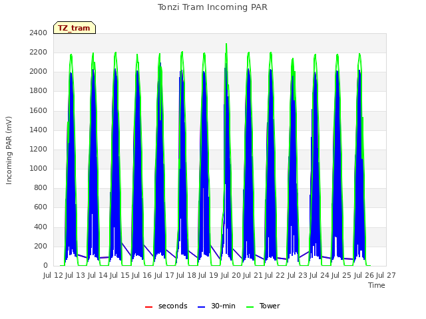Click the 'seconds' legend label
This screenshot has width=426, height=319.
pyautogui.click(x=173, y=306)
